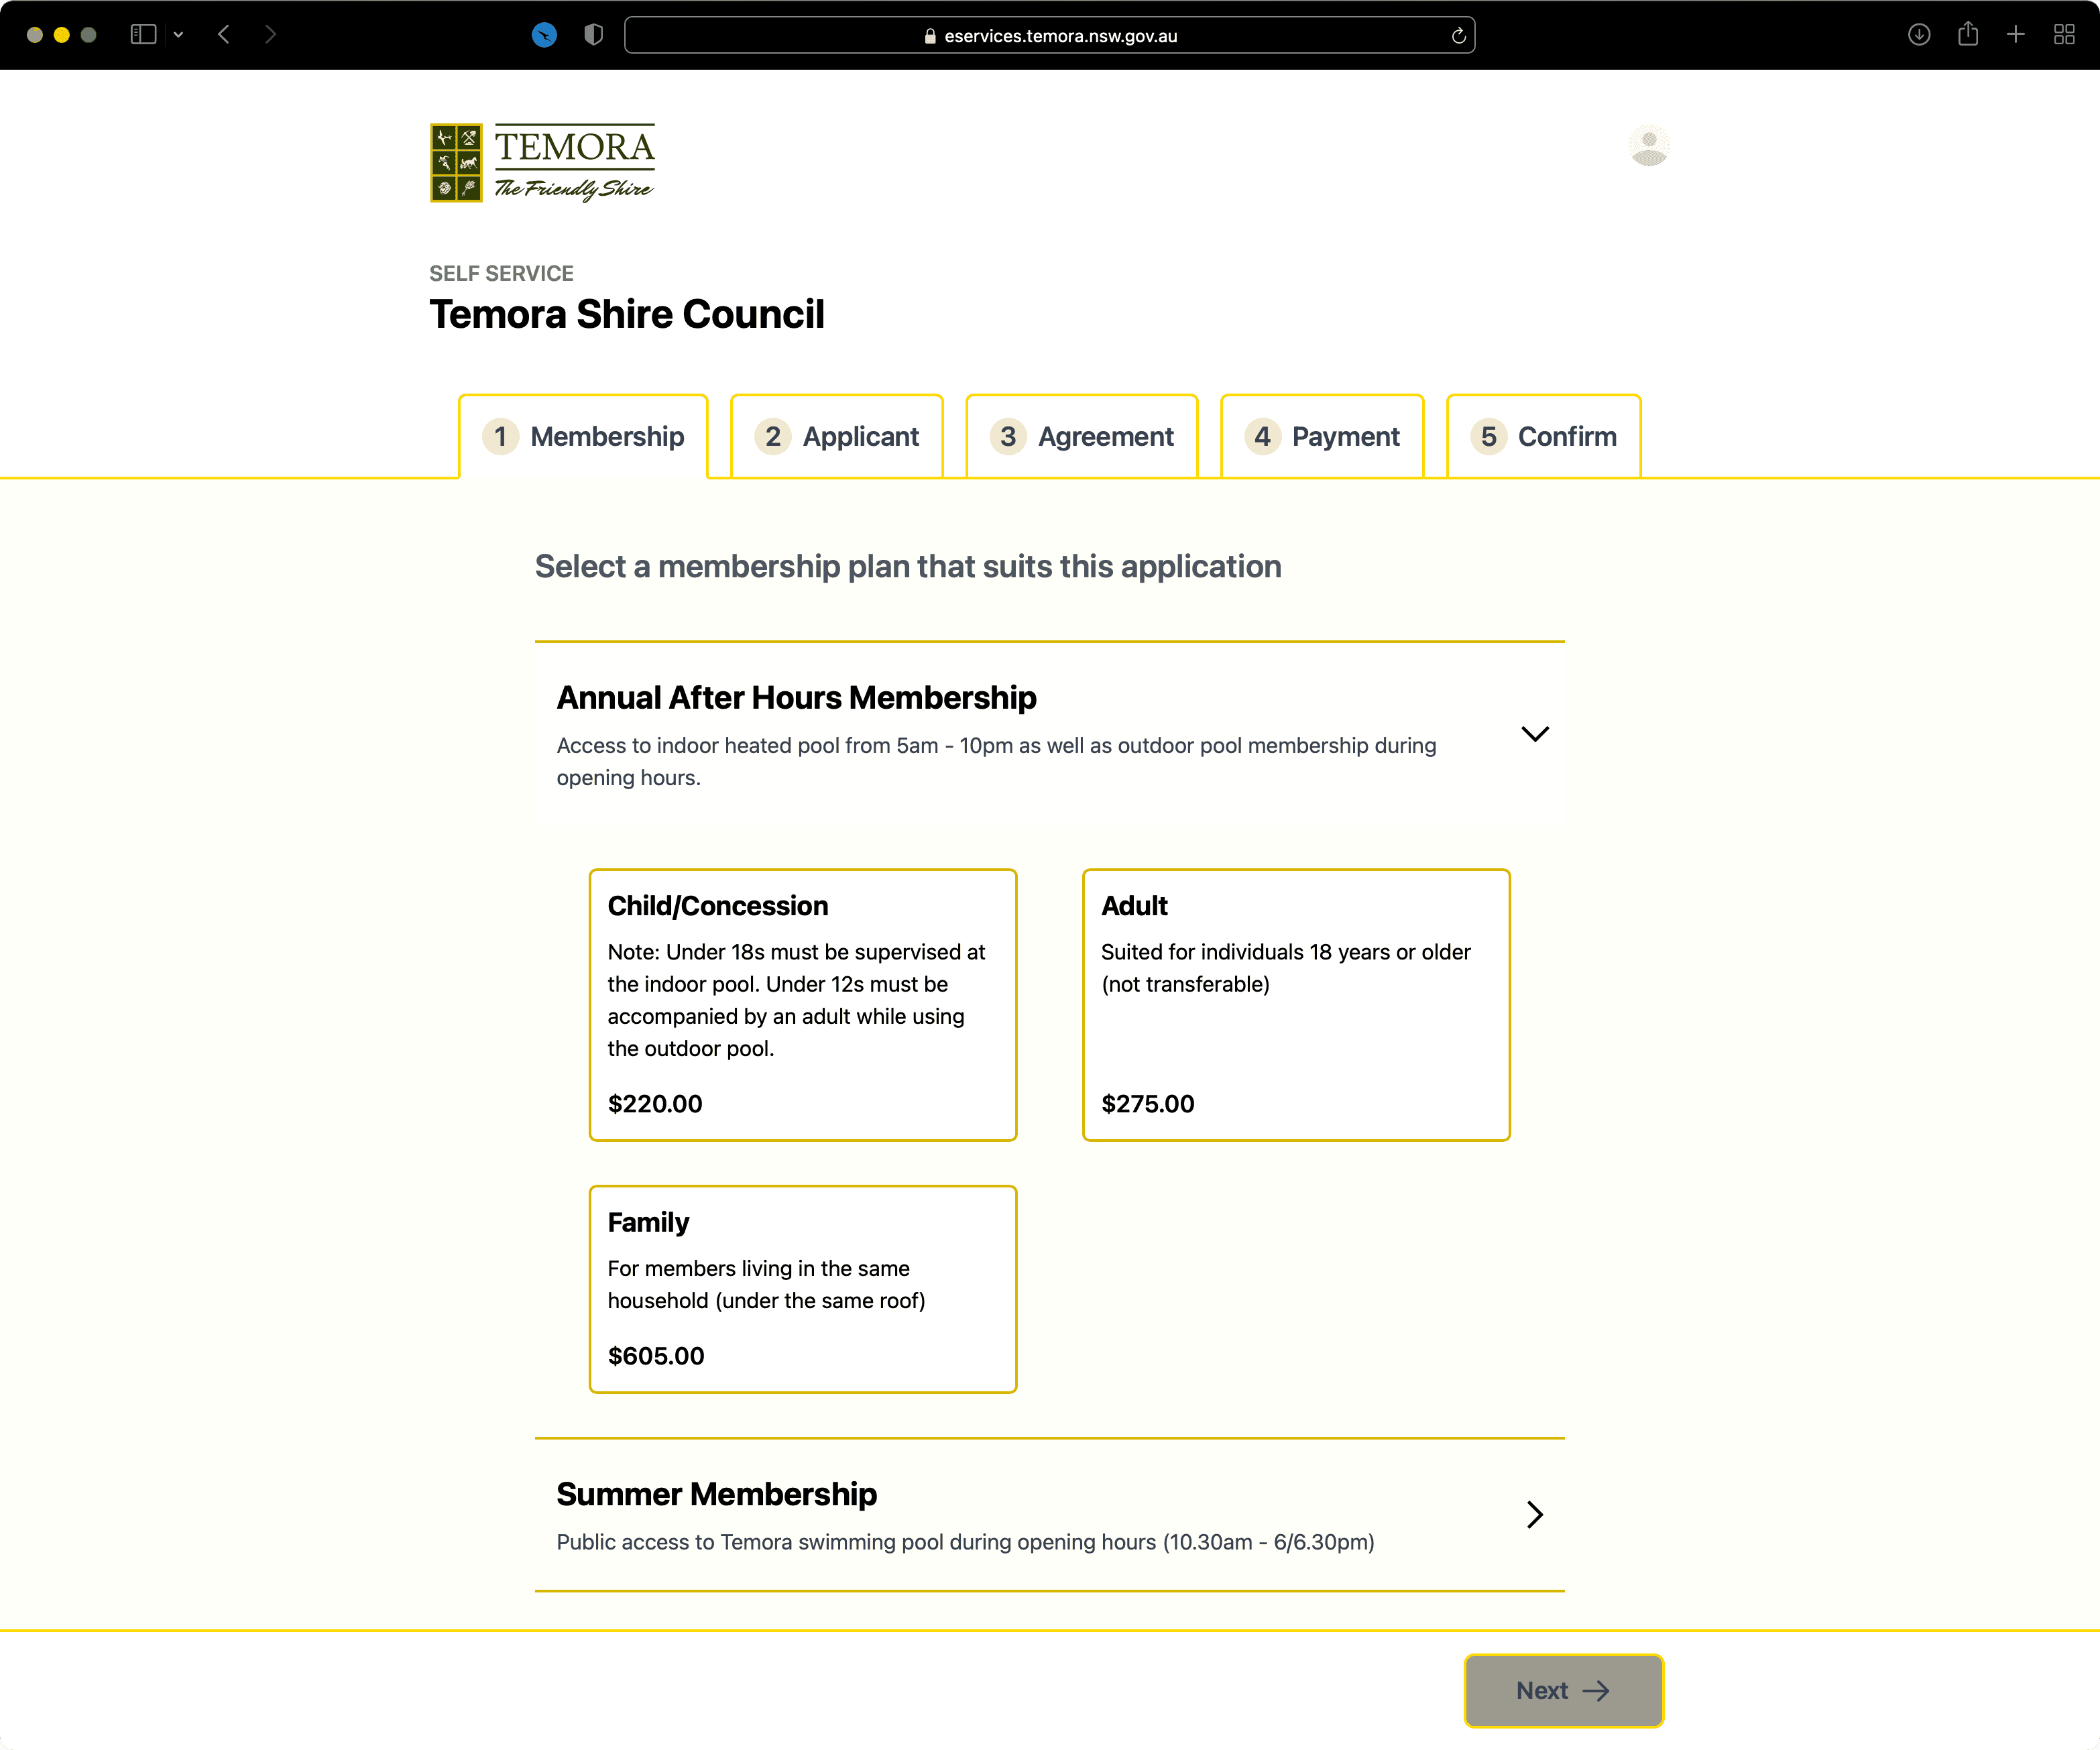Show tab overview grid icon
Screen dimensions: 2100x1750
coord(2064,35)
